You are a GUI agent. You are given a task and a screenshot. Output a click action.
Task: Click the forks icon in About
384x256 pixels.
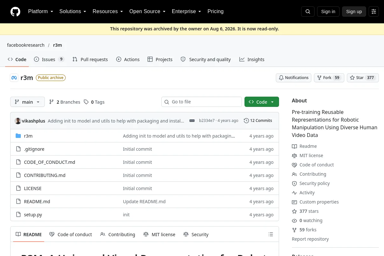point(294,230)
